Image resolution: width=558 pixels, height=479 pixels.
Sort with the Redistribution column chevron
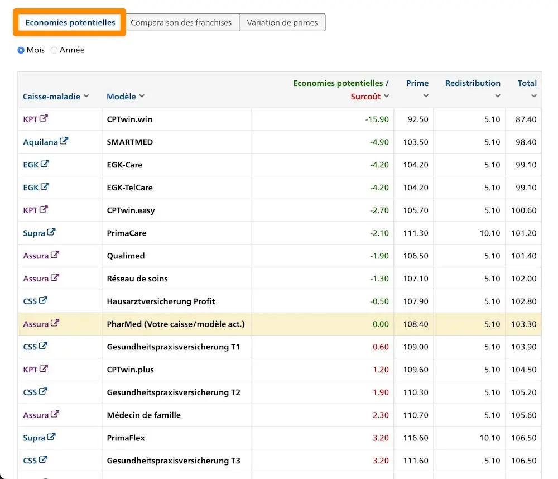(498, 96)
